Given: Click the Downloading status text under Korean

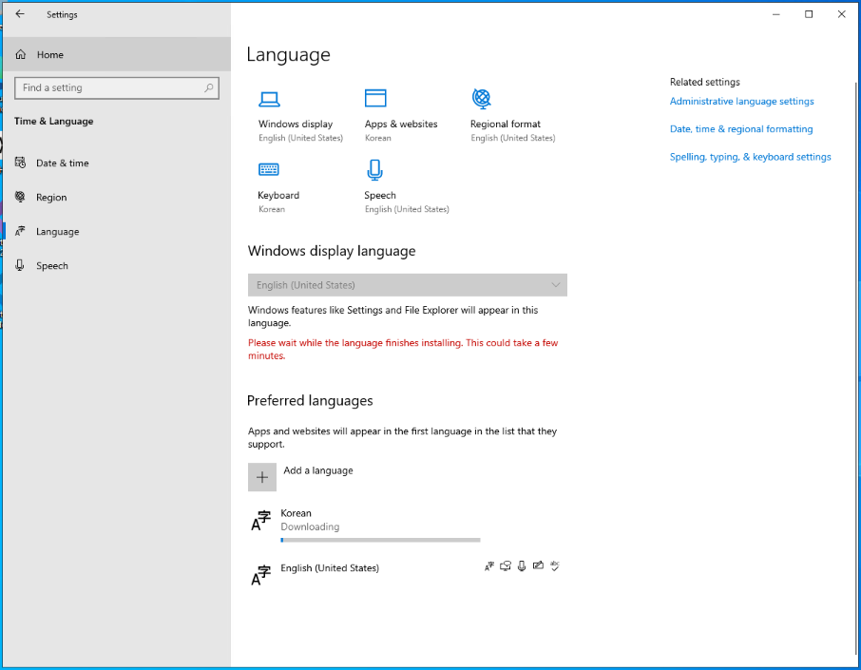Looking at the screenshot, I should (x=310, y=526).
